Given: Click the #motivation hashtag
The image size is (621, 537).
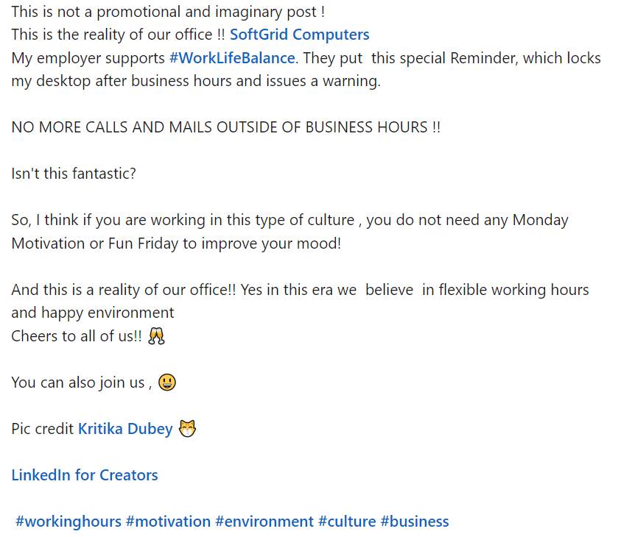Looking at the screenshot, I should tap(168, 522).
